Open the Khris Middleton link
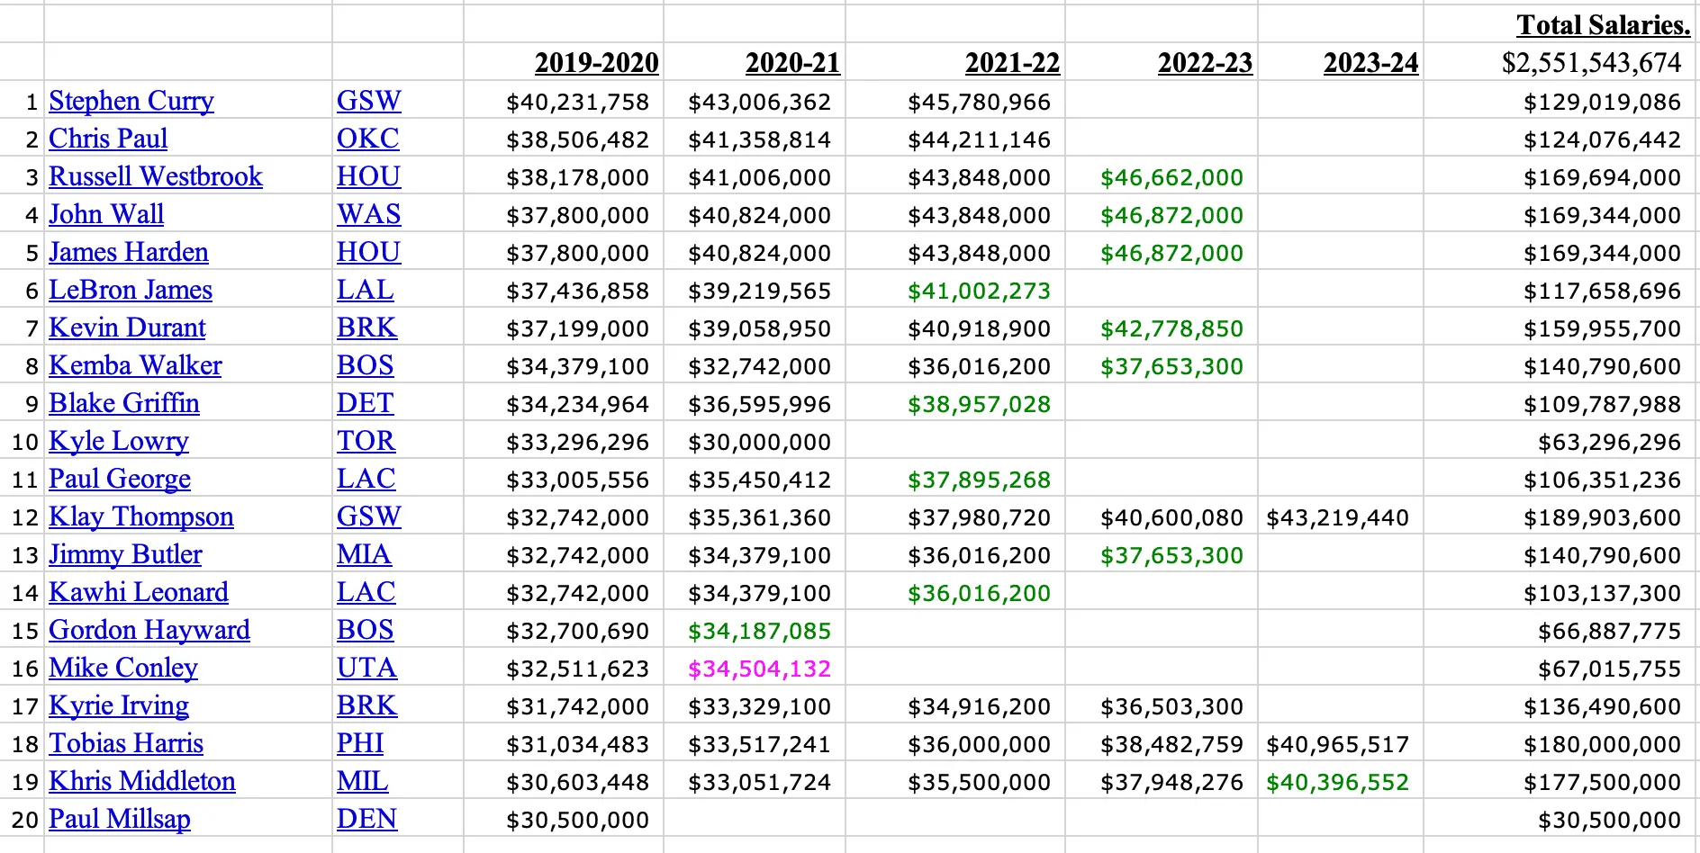Viewport: 1700px width, 853px height. 142,781
